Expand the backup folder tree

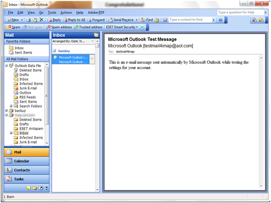coord(6,111)
